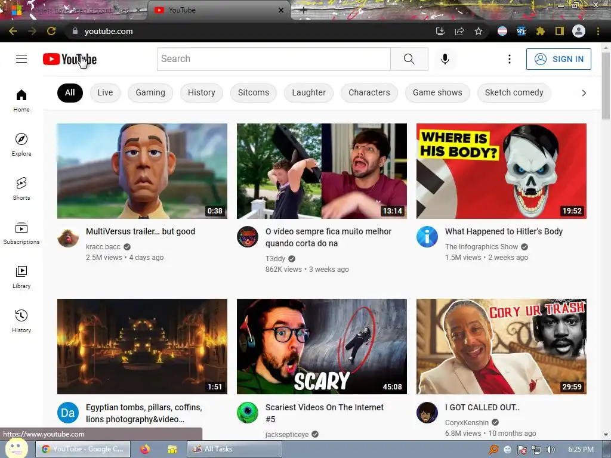This screenshot has width=611, height=458.
Task: Open the taskbar volume speaker icon
Action: [550, 450]
